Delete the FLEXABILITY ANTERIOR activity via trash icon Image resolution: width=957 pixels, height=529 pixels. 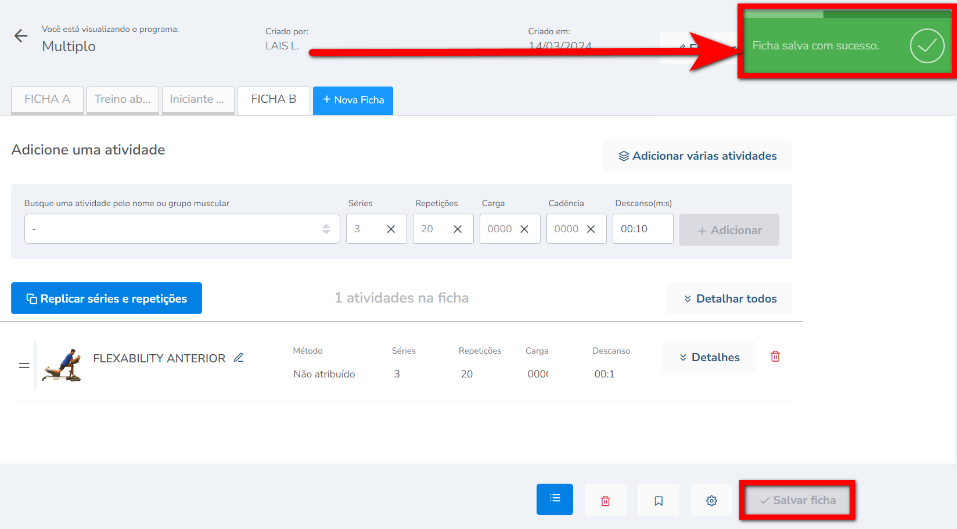click(775, 357)
